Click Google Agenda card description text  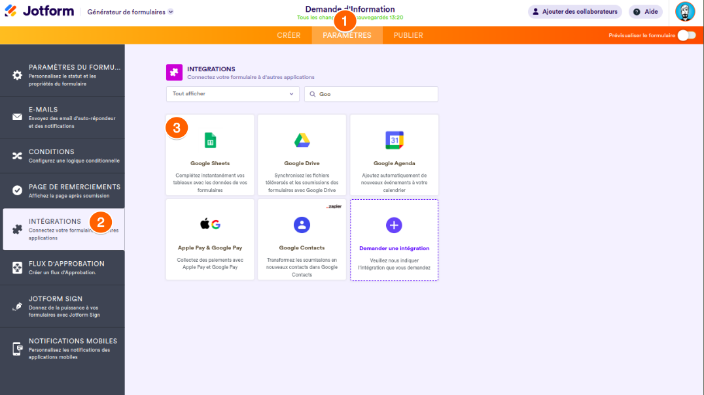[x=395, y=183]
